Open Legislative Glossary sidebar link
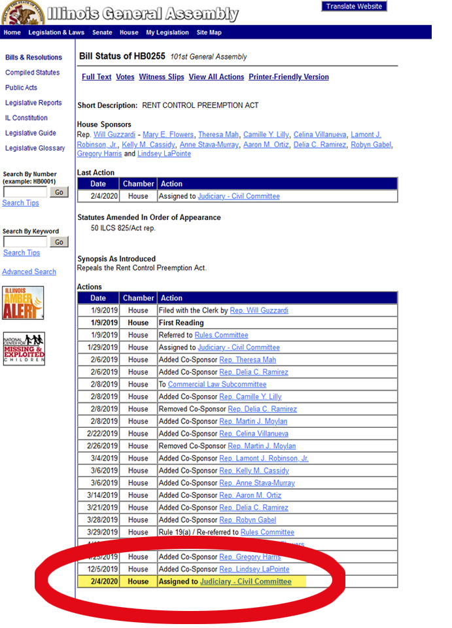 point(35,148)
